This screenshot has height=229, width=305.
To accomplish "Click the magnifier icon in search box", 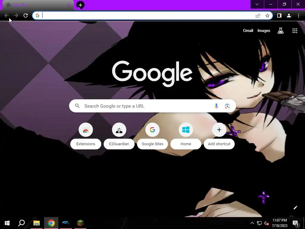I will click(x=77, y=106).
